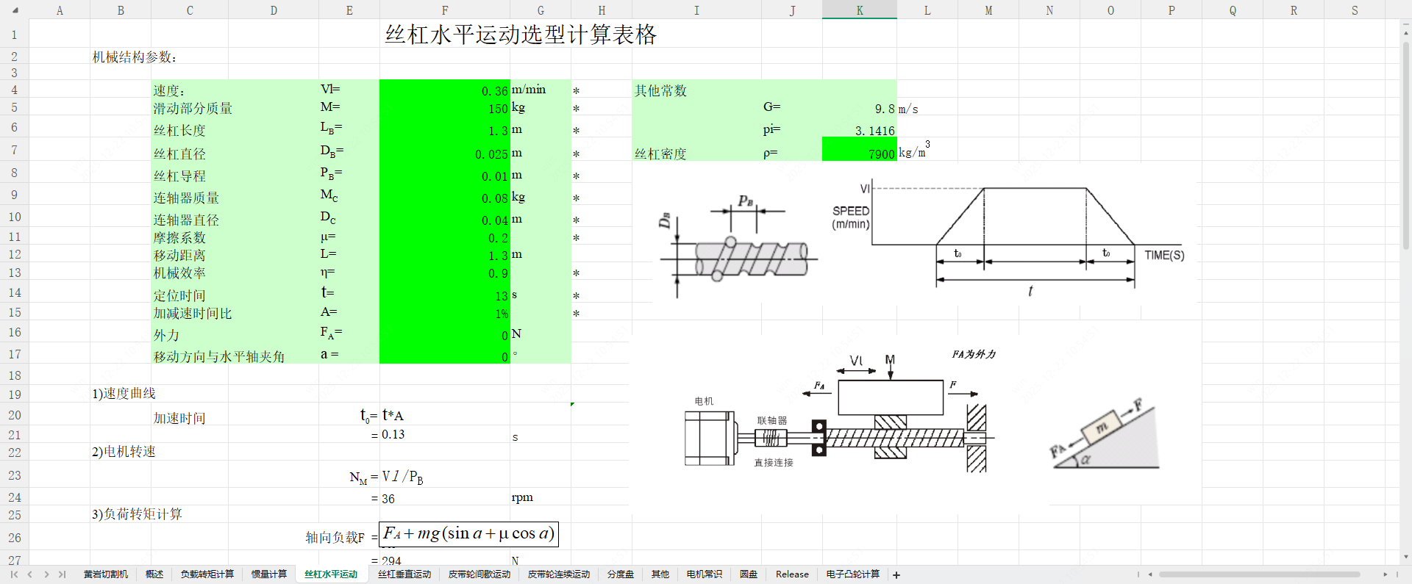Image resolution: width=1412 pixels, height=584 pixels.
Task: Click the next sheet navigation arrow
Action: click(x=46, y=574)
